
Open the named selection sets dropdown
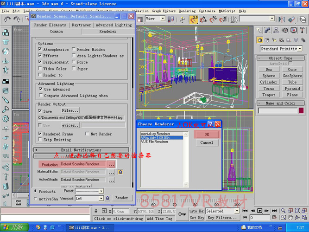[272, 19]
